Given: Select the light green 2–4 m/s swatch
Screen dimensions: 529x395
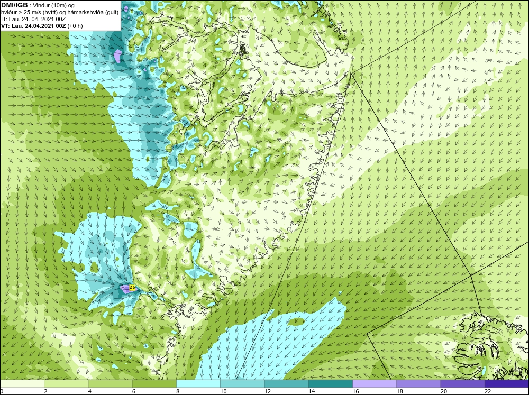Looking at the screenshot, I should (x=66, y=384).
